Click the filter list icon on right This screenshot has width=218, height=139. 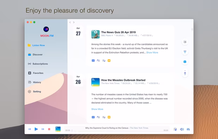pyautogui.click(x=185, y=52)
